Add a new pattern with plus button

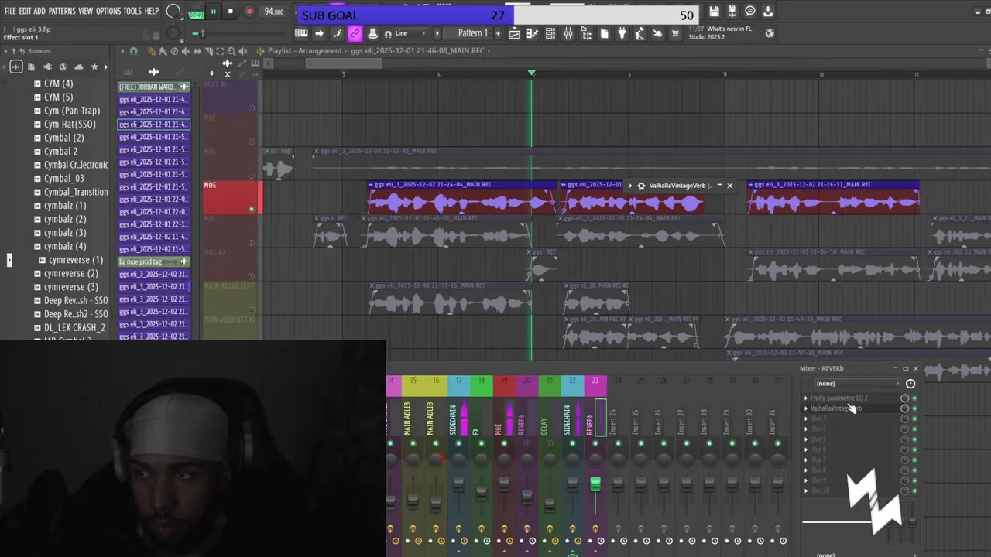pos(499,33)
